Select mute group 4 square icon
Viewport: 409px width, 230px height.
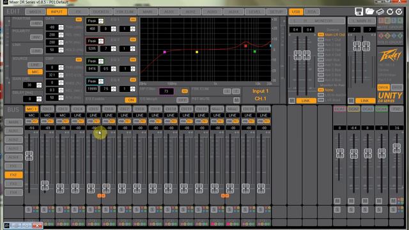click(x=400, y=20)
